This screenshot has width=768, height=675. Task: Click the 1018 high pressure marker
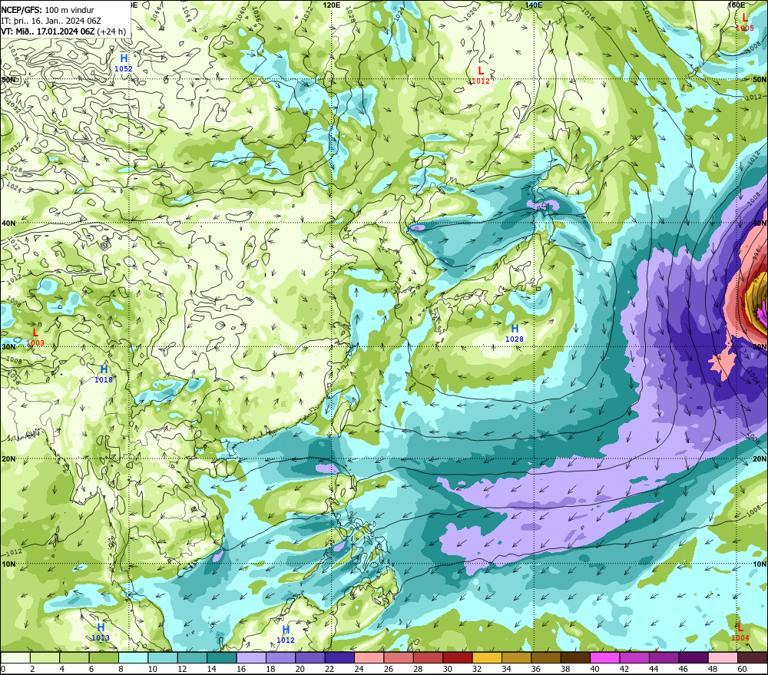pos(104,374)
